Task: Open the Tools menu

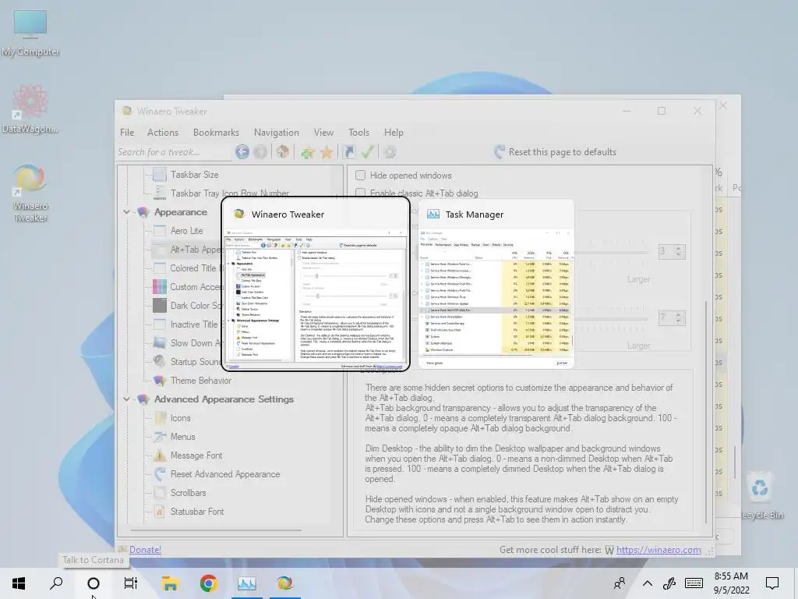Action: click(358, 133)
